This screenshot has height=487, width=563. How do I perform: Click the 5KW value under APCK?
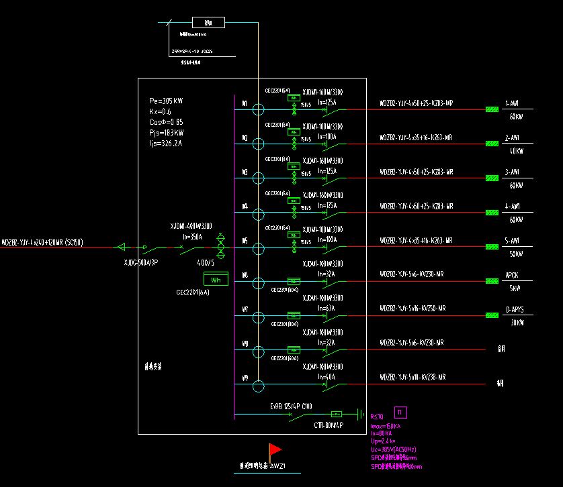(x=515, y=288)
